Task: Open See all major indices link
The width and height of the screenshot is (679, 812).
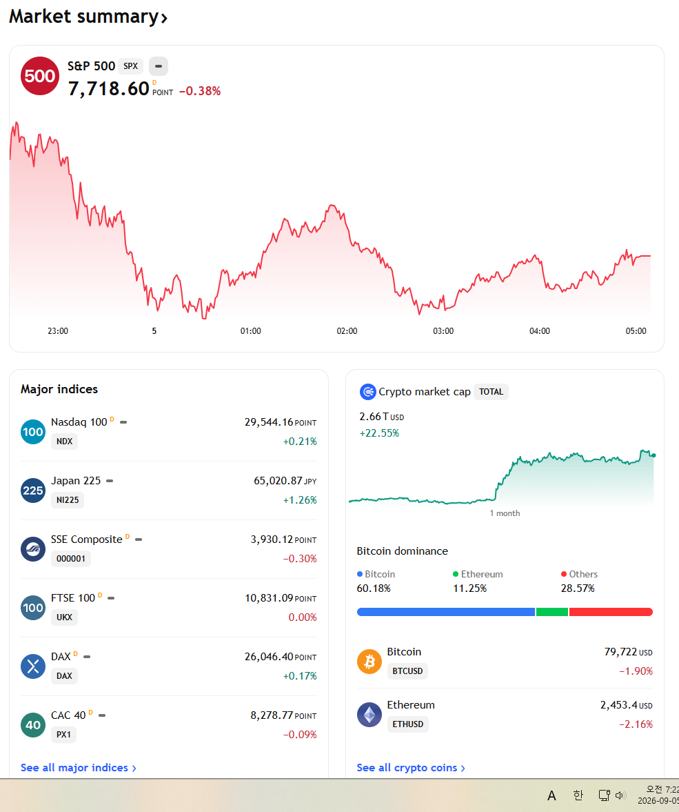Action: (78, 767)
